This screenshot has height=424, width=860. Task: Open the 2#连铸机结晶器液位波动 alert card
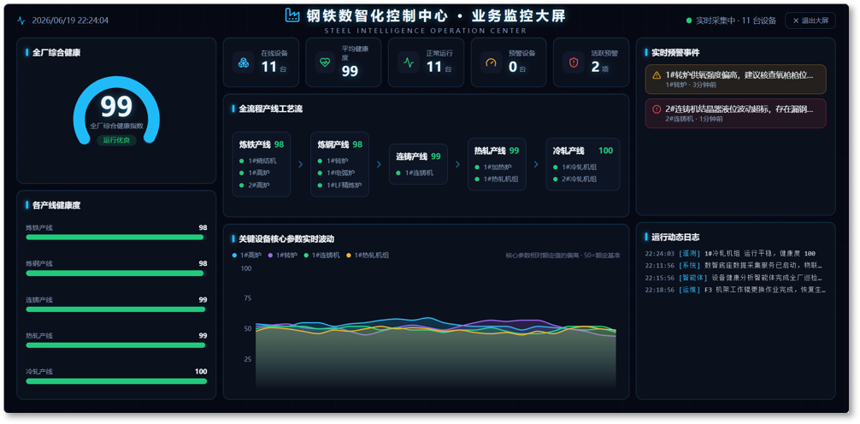735,114
